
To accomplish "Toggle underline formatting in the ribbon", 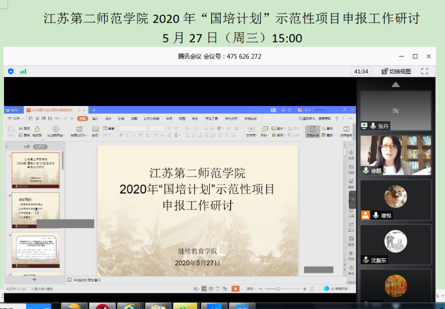I will pos(134,135).
